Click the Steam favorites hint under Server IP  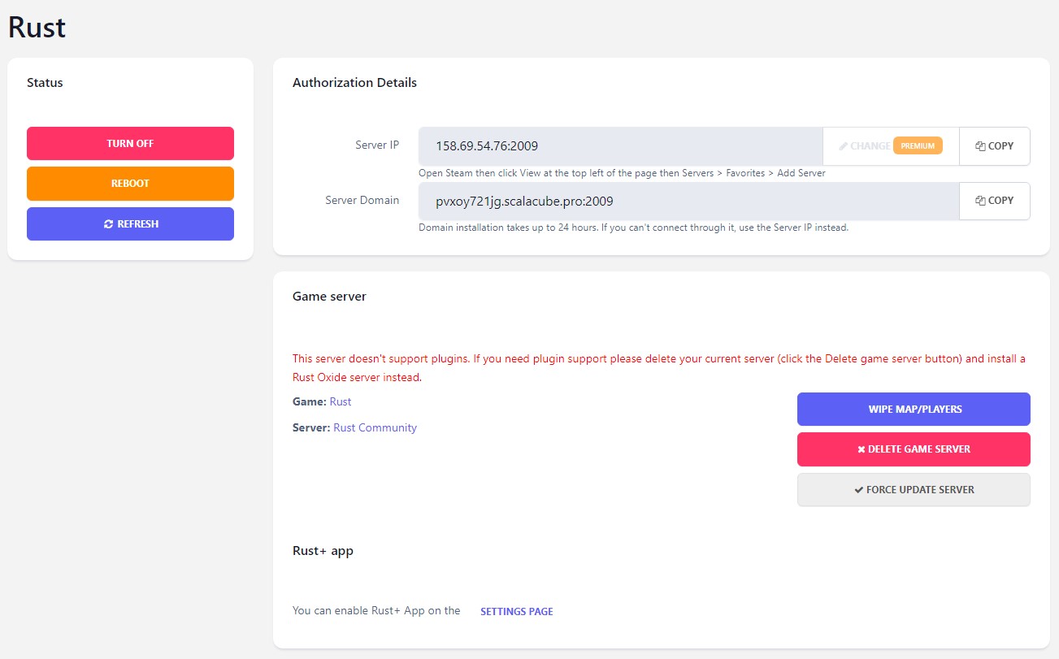coord(622,173)
